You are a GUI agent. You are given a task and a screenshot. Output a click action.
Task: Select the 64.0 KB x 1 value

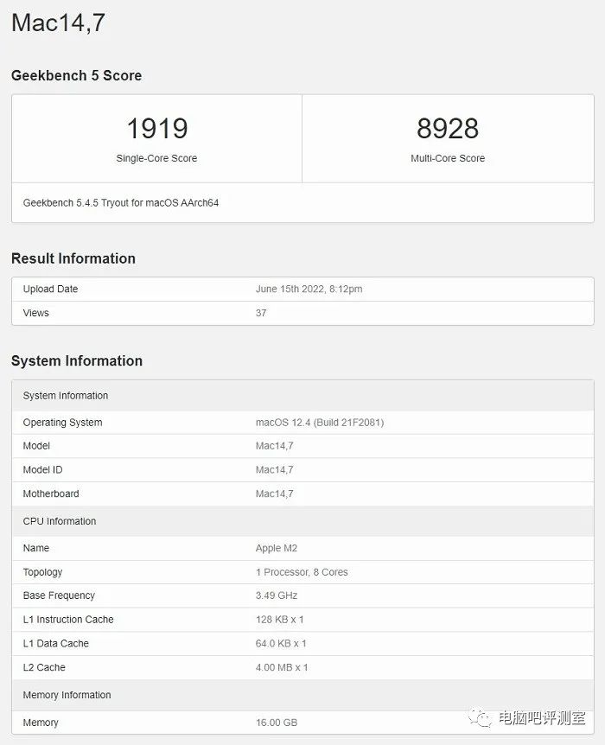click(x=281, y=643)
